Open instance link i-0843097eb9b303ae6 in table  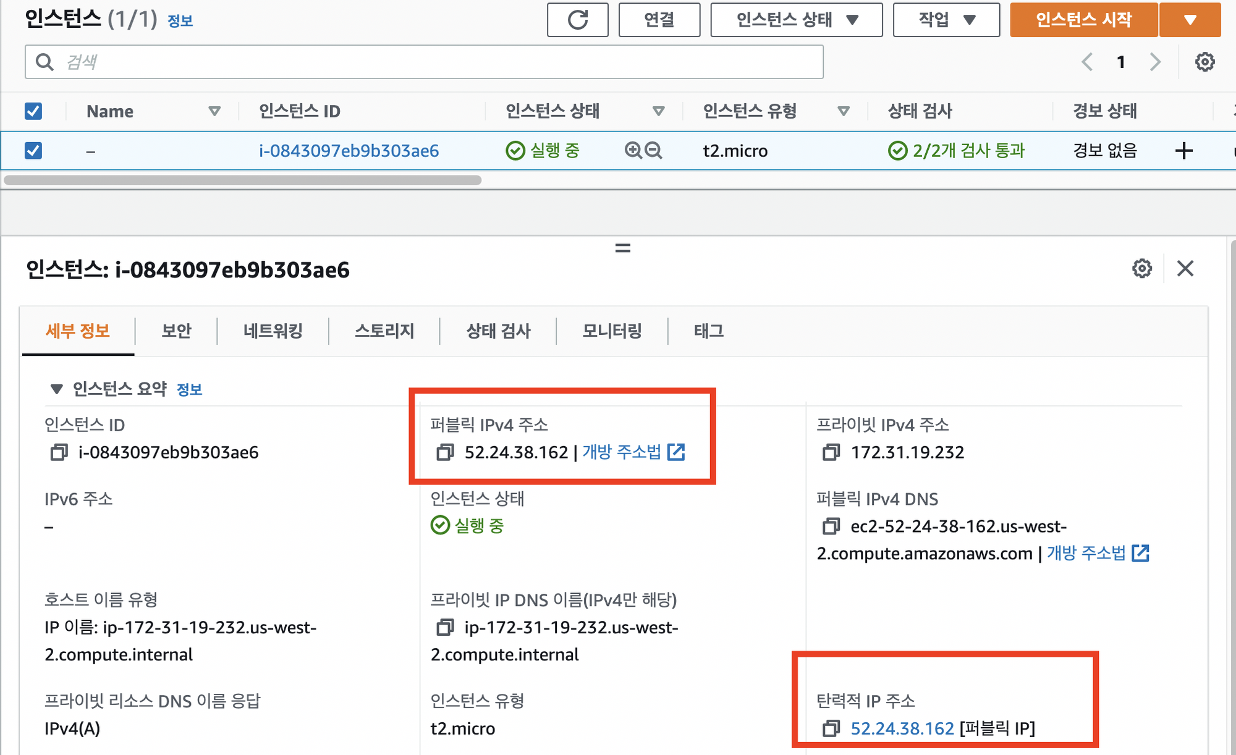pos(349,150)
